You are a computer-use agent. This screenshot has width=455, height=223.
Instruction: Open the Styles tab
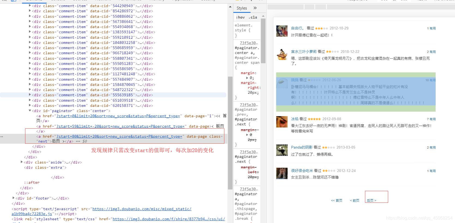(x=242, y=8)
